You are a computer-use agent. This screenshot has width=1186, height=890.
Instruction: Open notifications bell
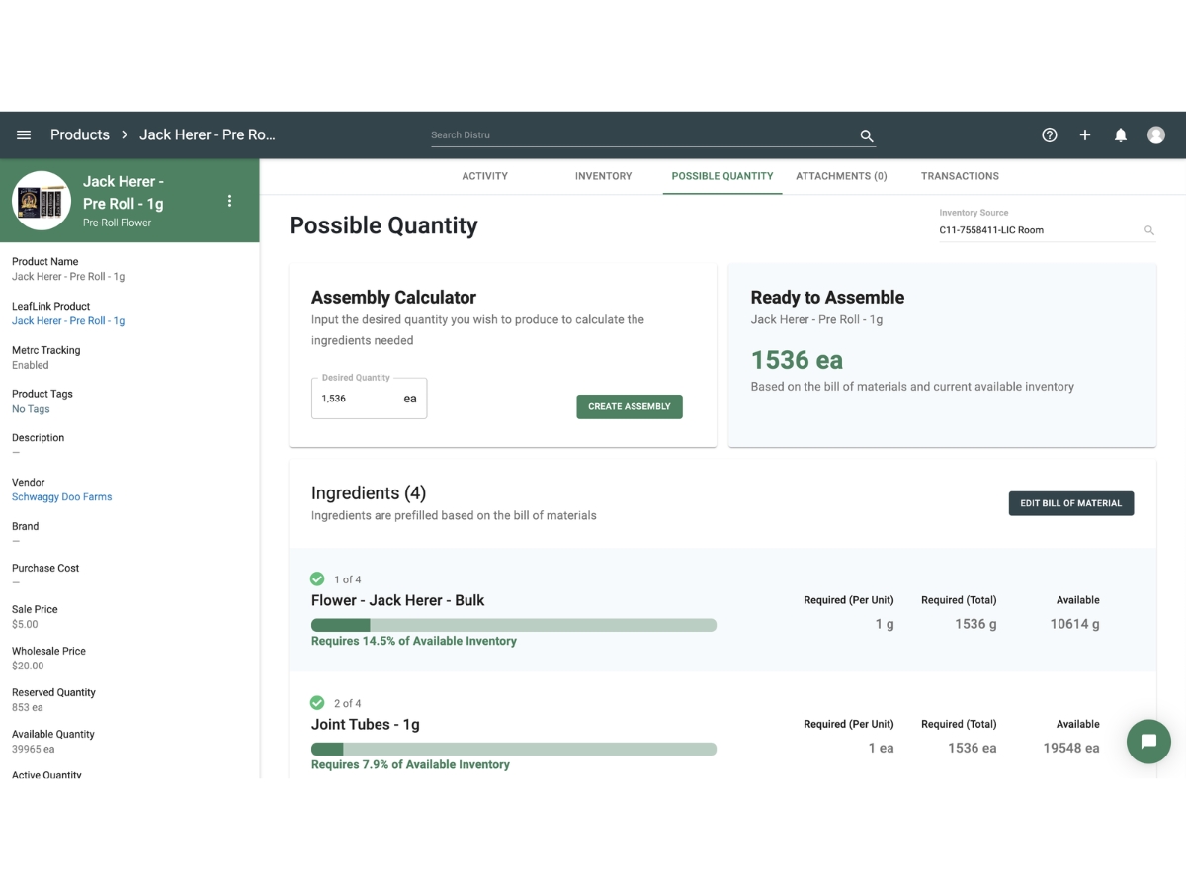point(1121,135)
